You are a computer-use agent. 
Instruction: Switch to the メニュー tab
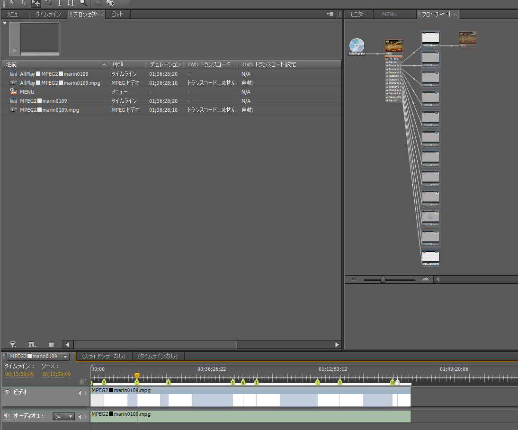(15, 14)
